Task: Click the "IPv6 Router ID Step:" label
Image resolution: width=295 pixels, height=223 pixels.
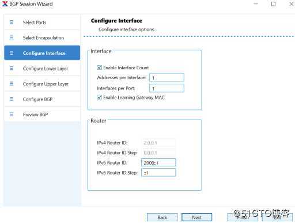Action: coord(117,173)
